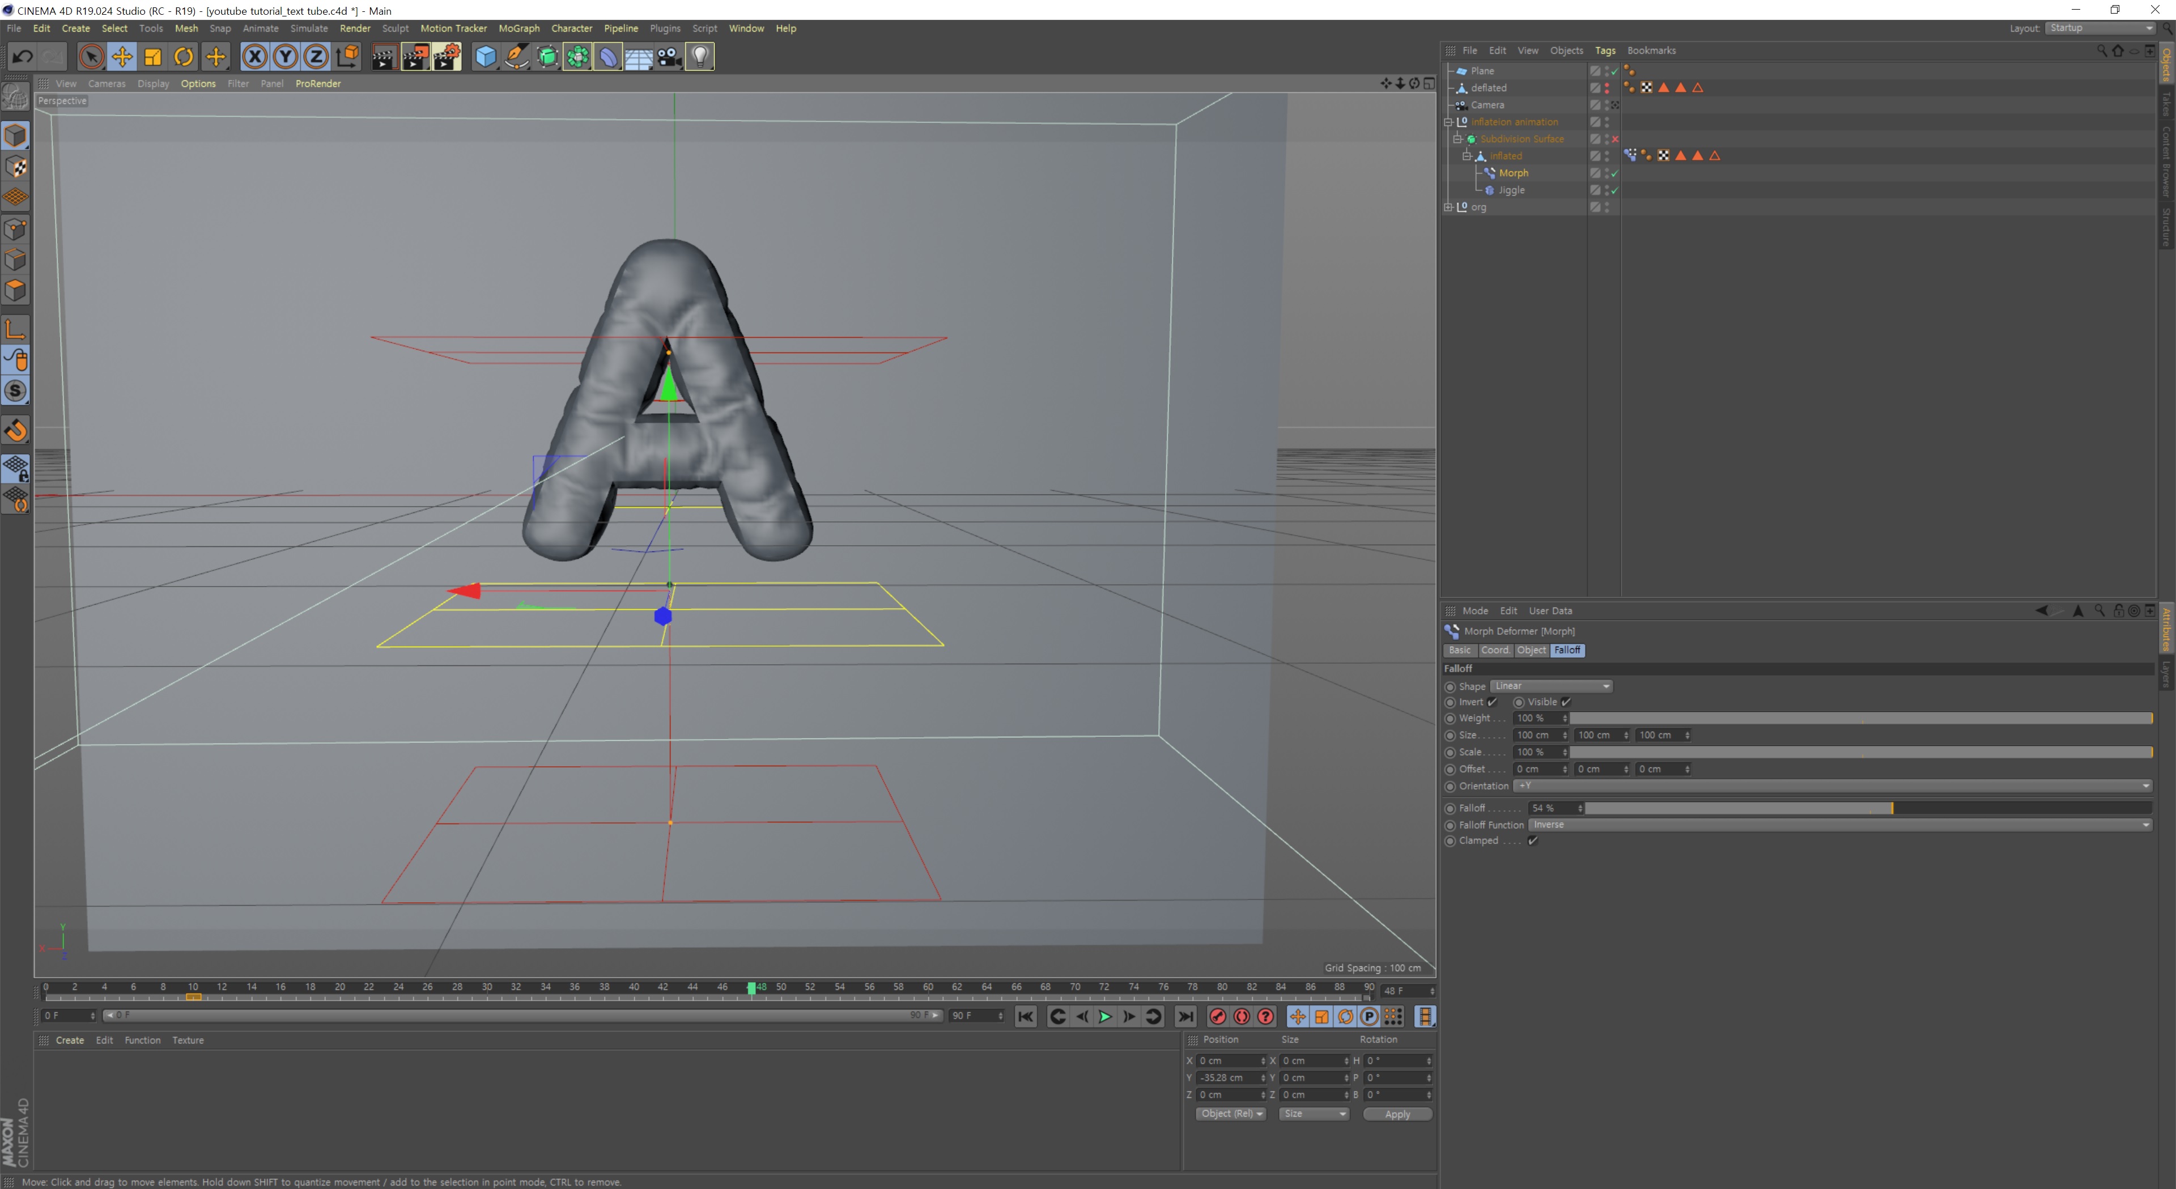Select the Rotate tool in the toolbar
This screenshot has width=2176, height=1189.
(183, 57)
